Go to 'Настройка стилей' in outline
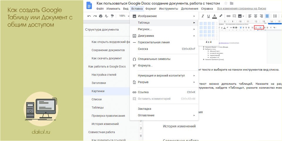The width and height of the screenshot is (282, 141). point(104,75)
